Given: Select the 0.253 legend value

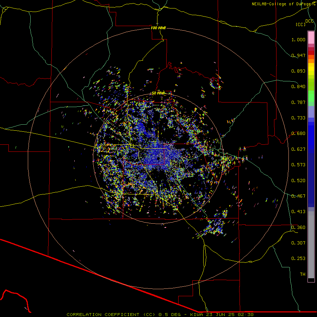Looking at the screenshot, I should tap(298, 259).
